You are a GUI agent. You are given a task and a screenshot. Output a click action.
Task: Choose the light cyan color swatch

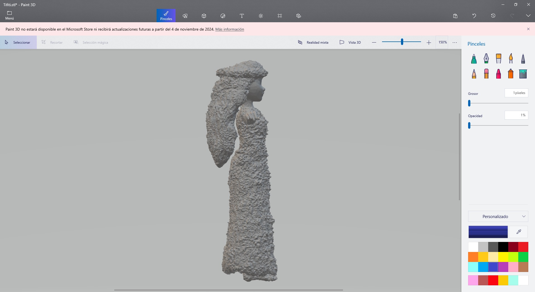[473, 267]
